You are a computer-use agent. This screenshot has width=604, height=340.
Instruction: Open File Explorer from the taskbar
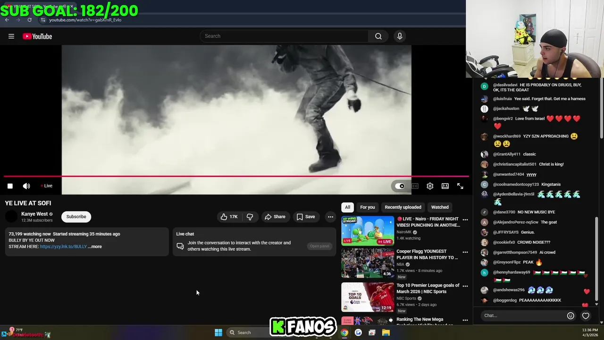pos(386,332)
